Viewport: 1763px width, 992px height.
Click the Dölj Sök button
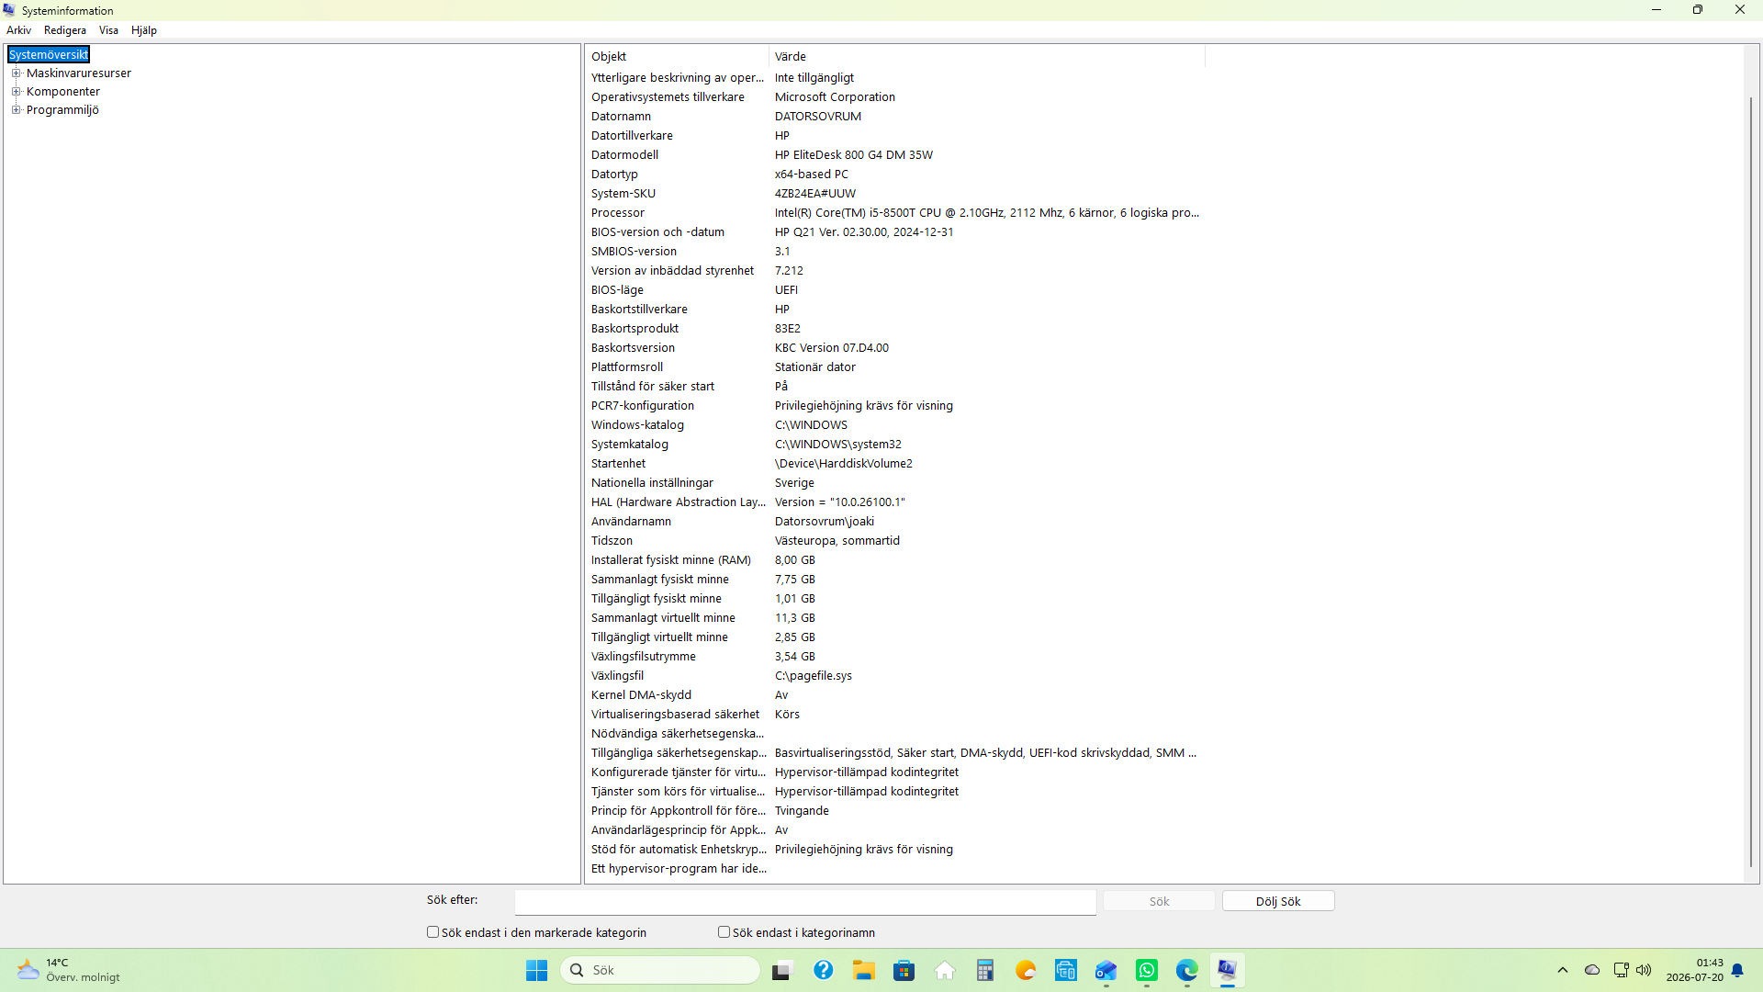[x=1278, y=901]
